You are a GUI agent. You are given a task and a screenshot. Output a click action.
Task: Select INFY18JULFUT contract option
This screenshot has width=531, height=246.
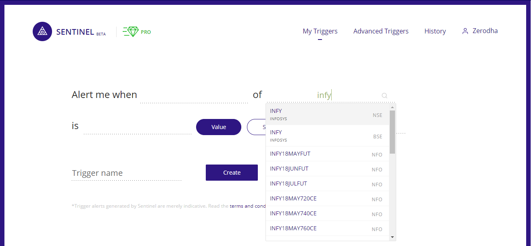click(x=326, y=184)
